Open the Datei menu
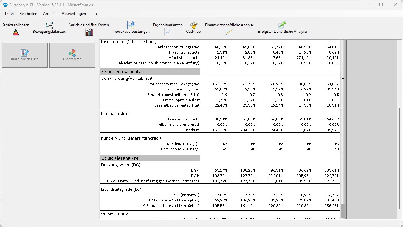 (x=9, y=14)
